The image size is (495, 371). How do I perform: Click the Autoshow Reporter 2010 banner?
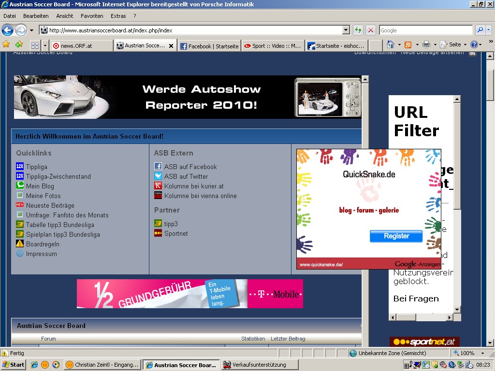pyautogui.click(x=187, y=97)
